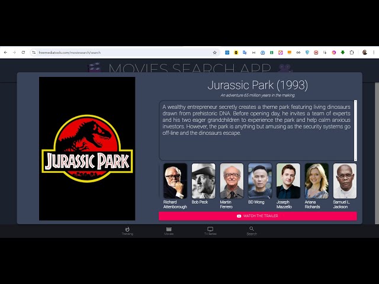The width and height of the screenshot is (379, 284).
Task: Select Joseph Mazzello's portrait
Action: 288,181
